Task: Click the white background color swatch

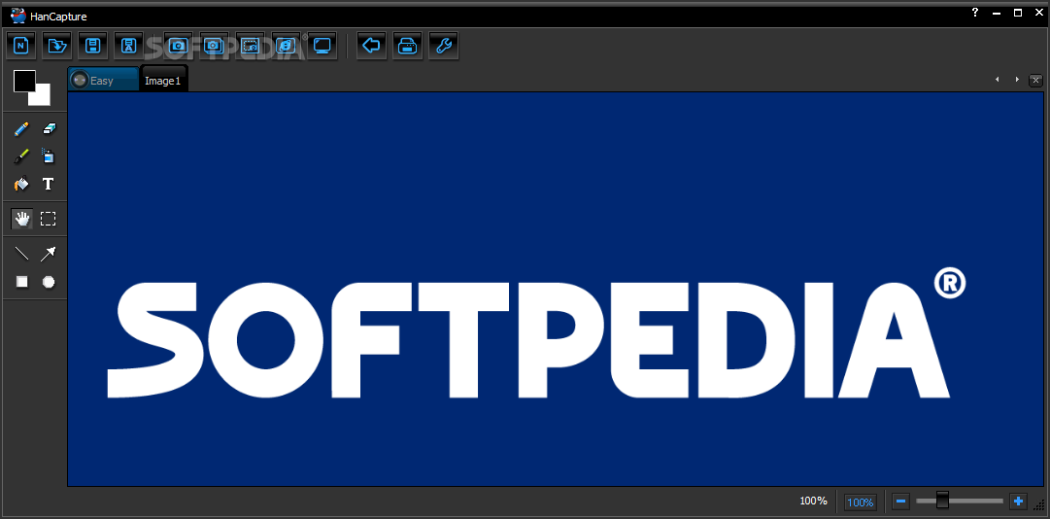Action: click(x=42, y=98)
